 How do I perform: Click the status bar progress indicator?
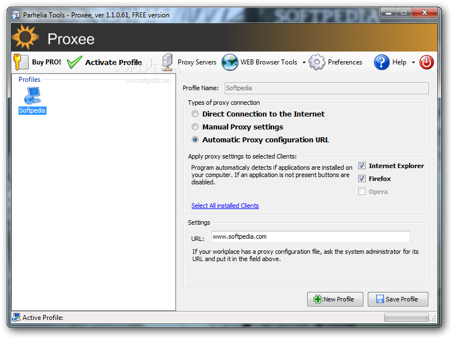[406, 317]
